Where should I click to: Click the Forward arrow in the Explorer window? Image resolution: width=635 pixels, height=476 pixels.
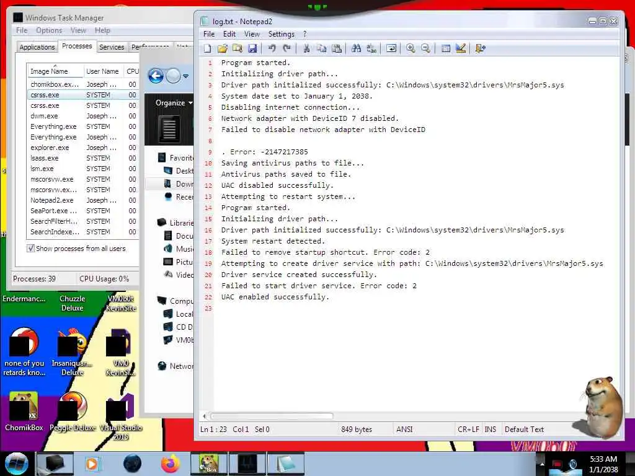coord(174,76)
